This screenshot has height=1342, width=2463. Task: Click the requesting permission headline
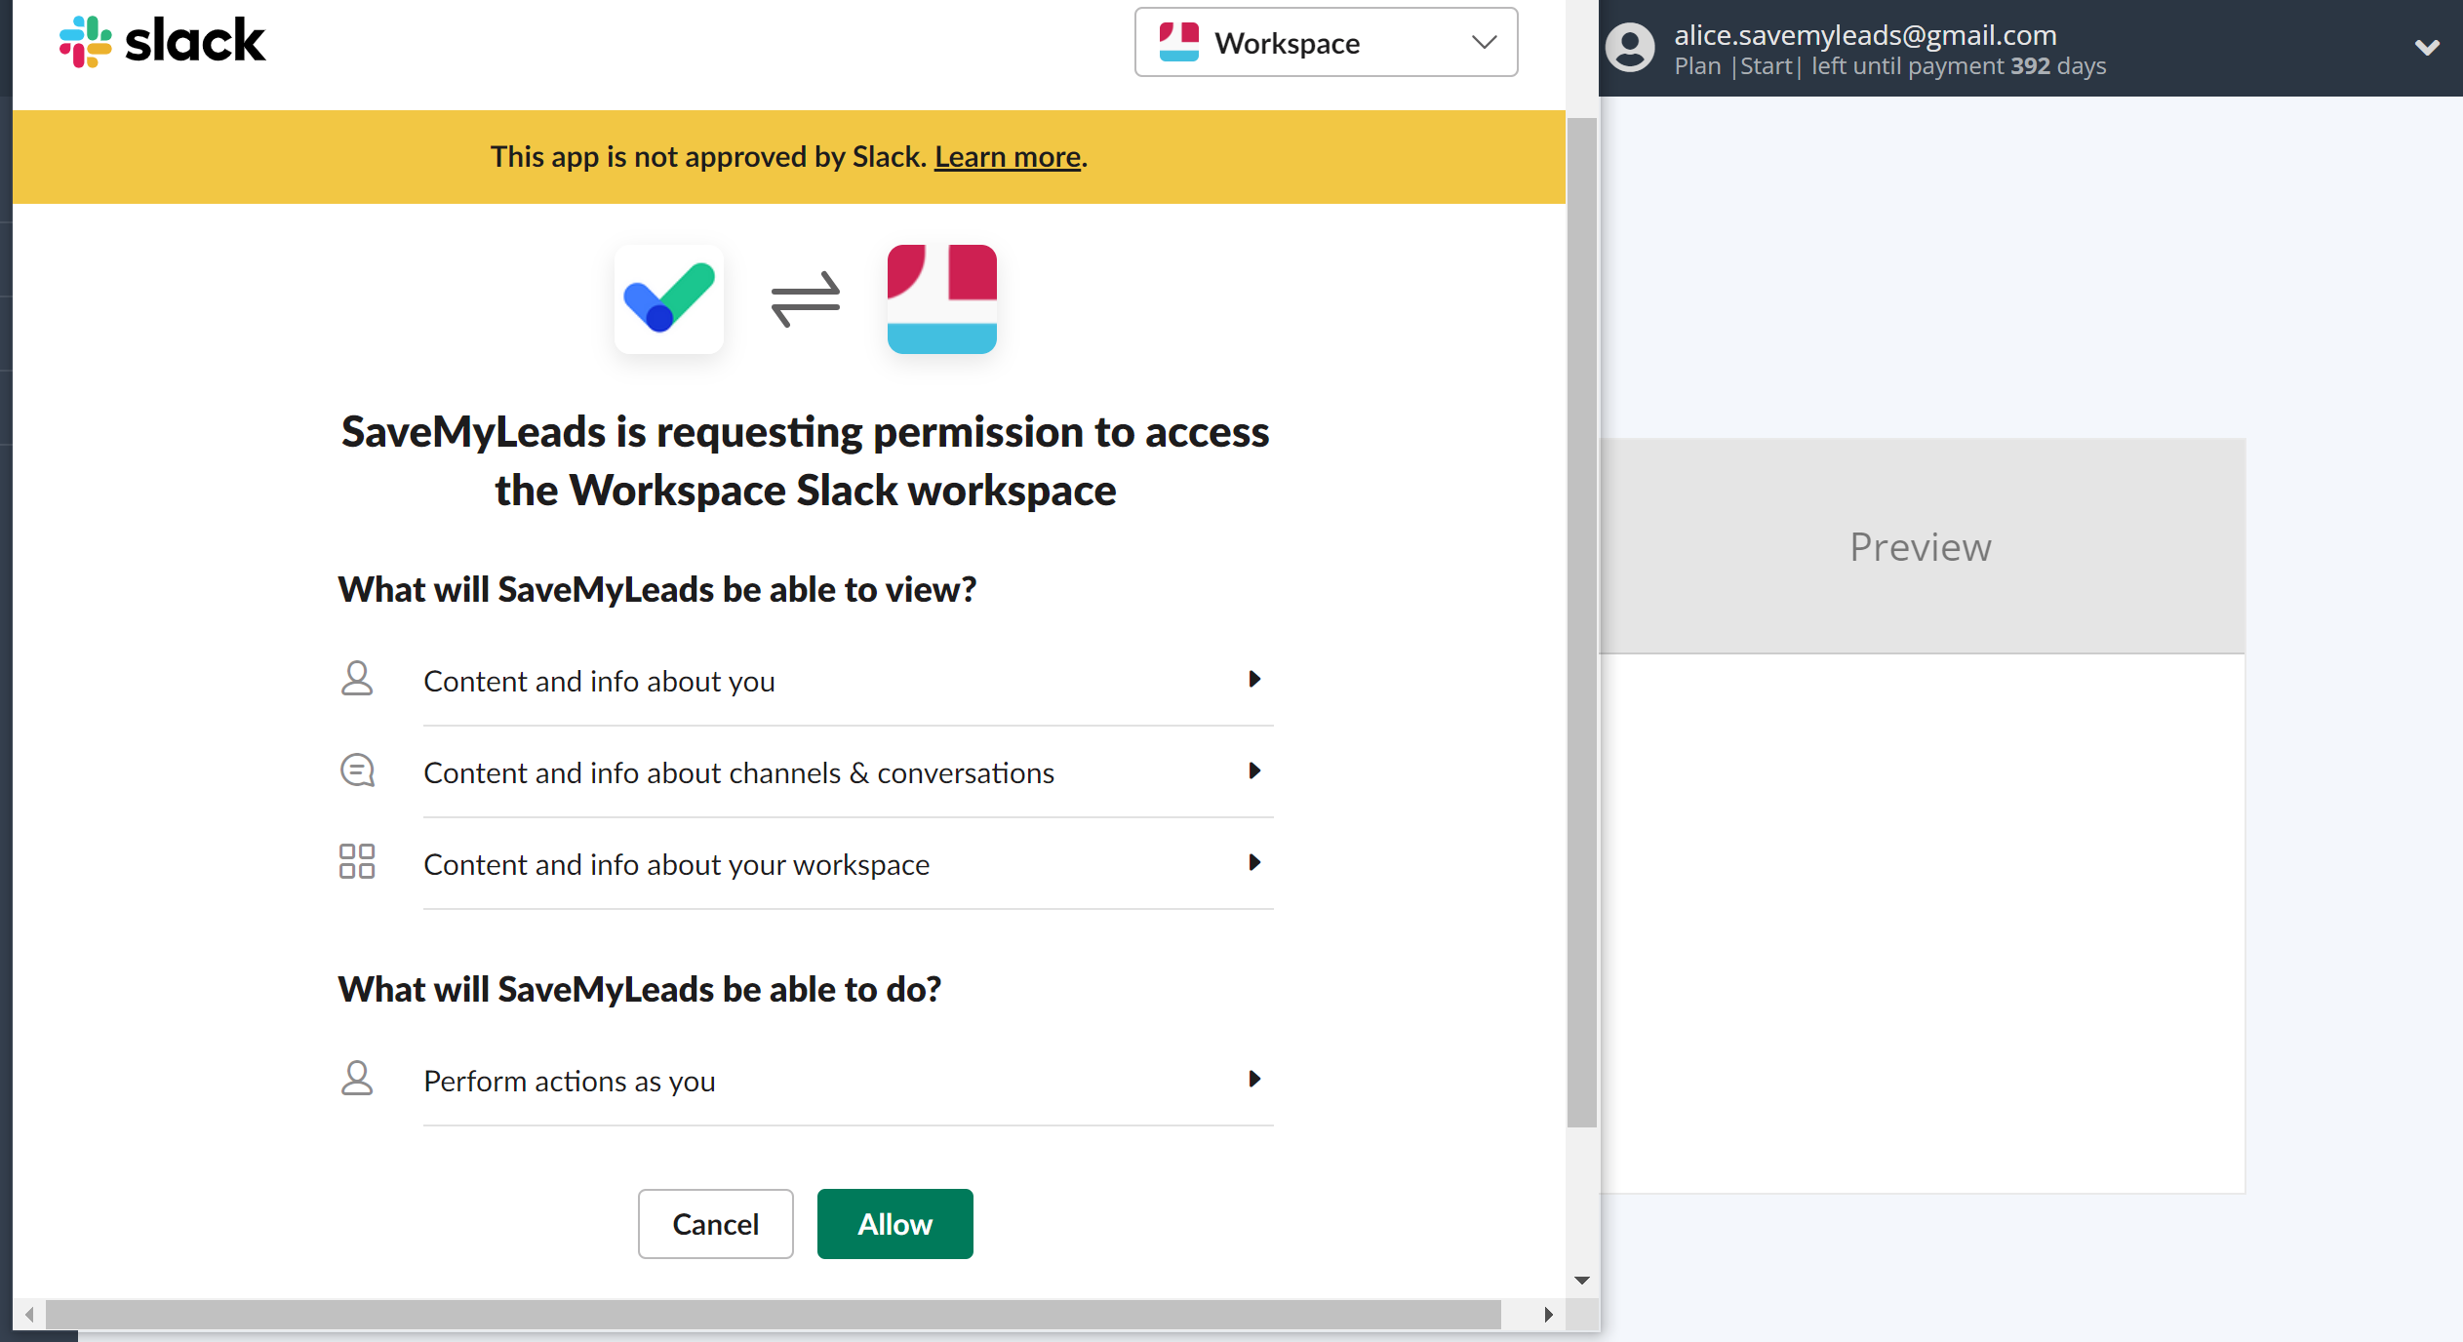click(805, 460)
